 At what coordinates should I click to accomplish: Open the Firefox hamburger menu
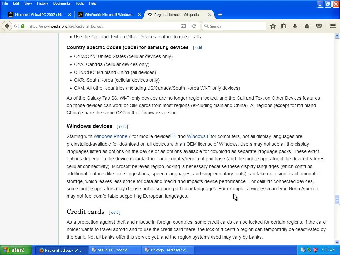(333, 26)
